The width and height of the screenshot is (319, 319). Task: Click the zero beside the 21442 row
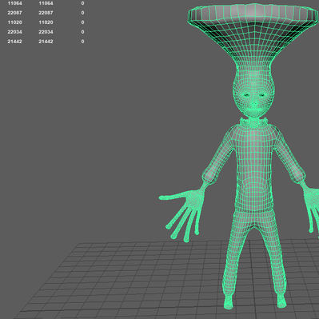(82, 42)
